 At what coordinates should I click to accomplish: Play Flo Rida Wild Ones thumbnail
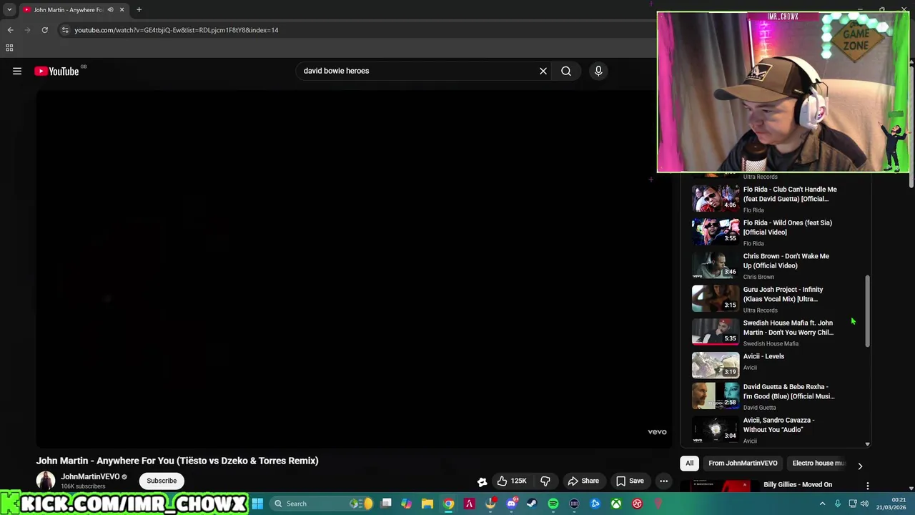coord(716,231)
